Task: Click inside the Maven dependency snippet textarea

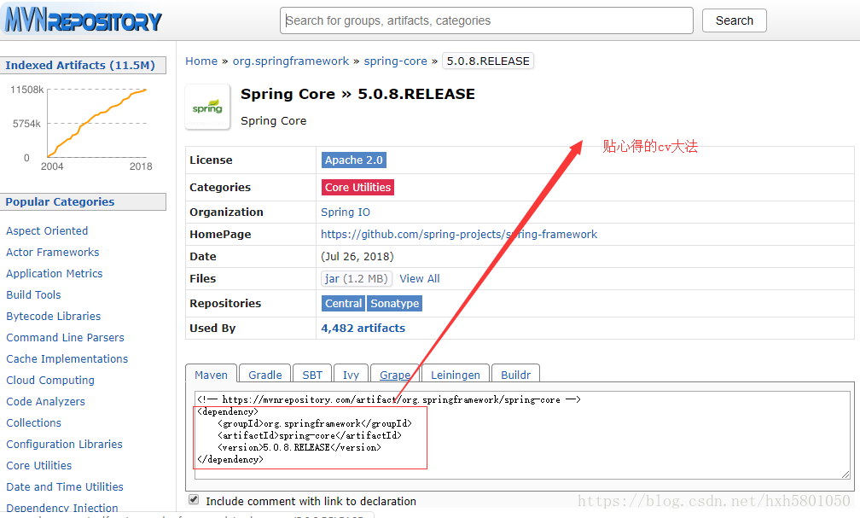Action: [x=522, y=436]
